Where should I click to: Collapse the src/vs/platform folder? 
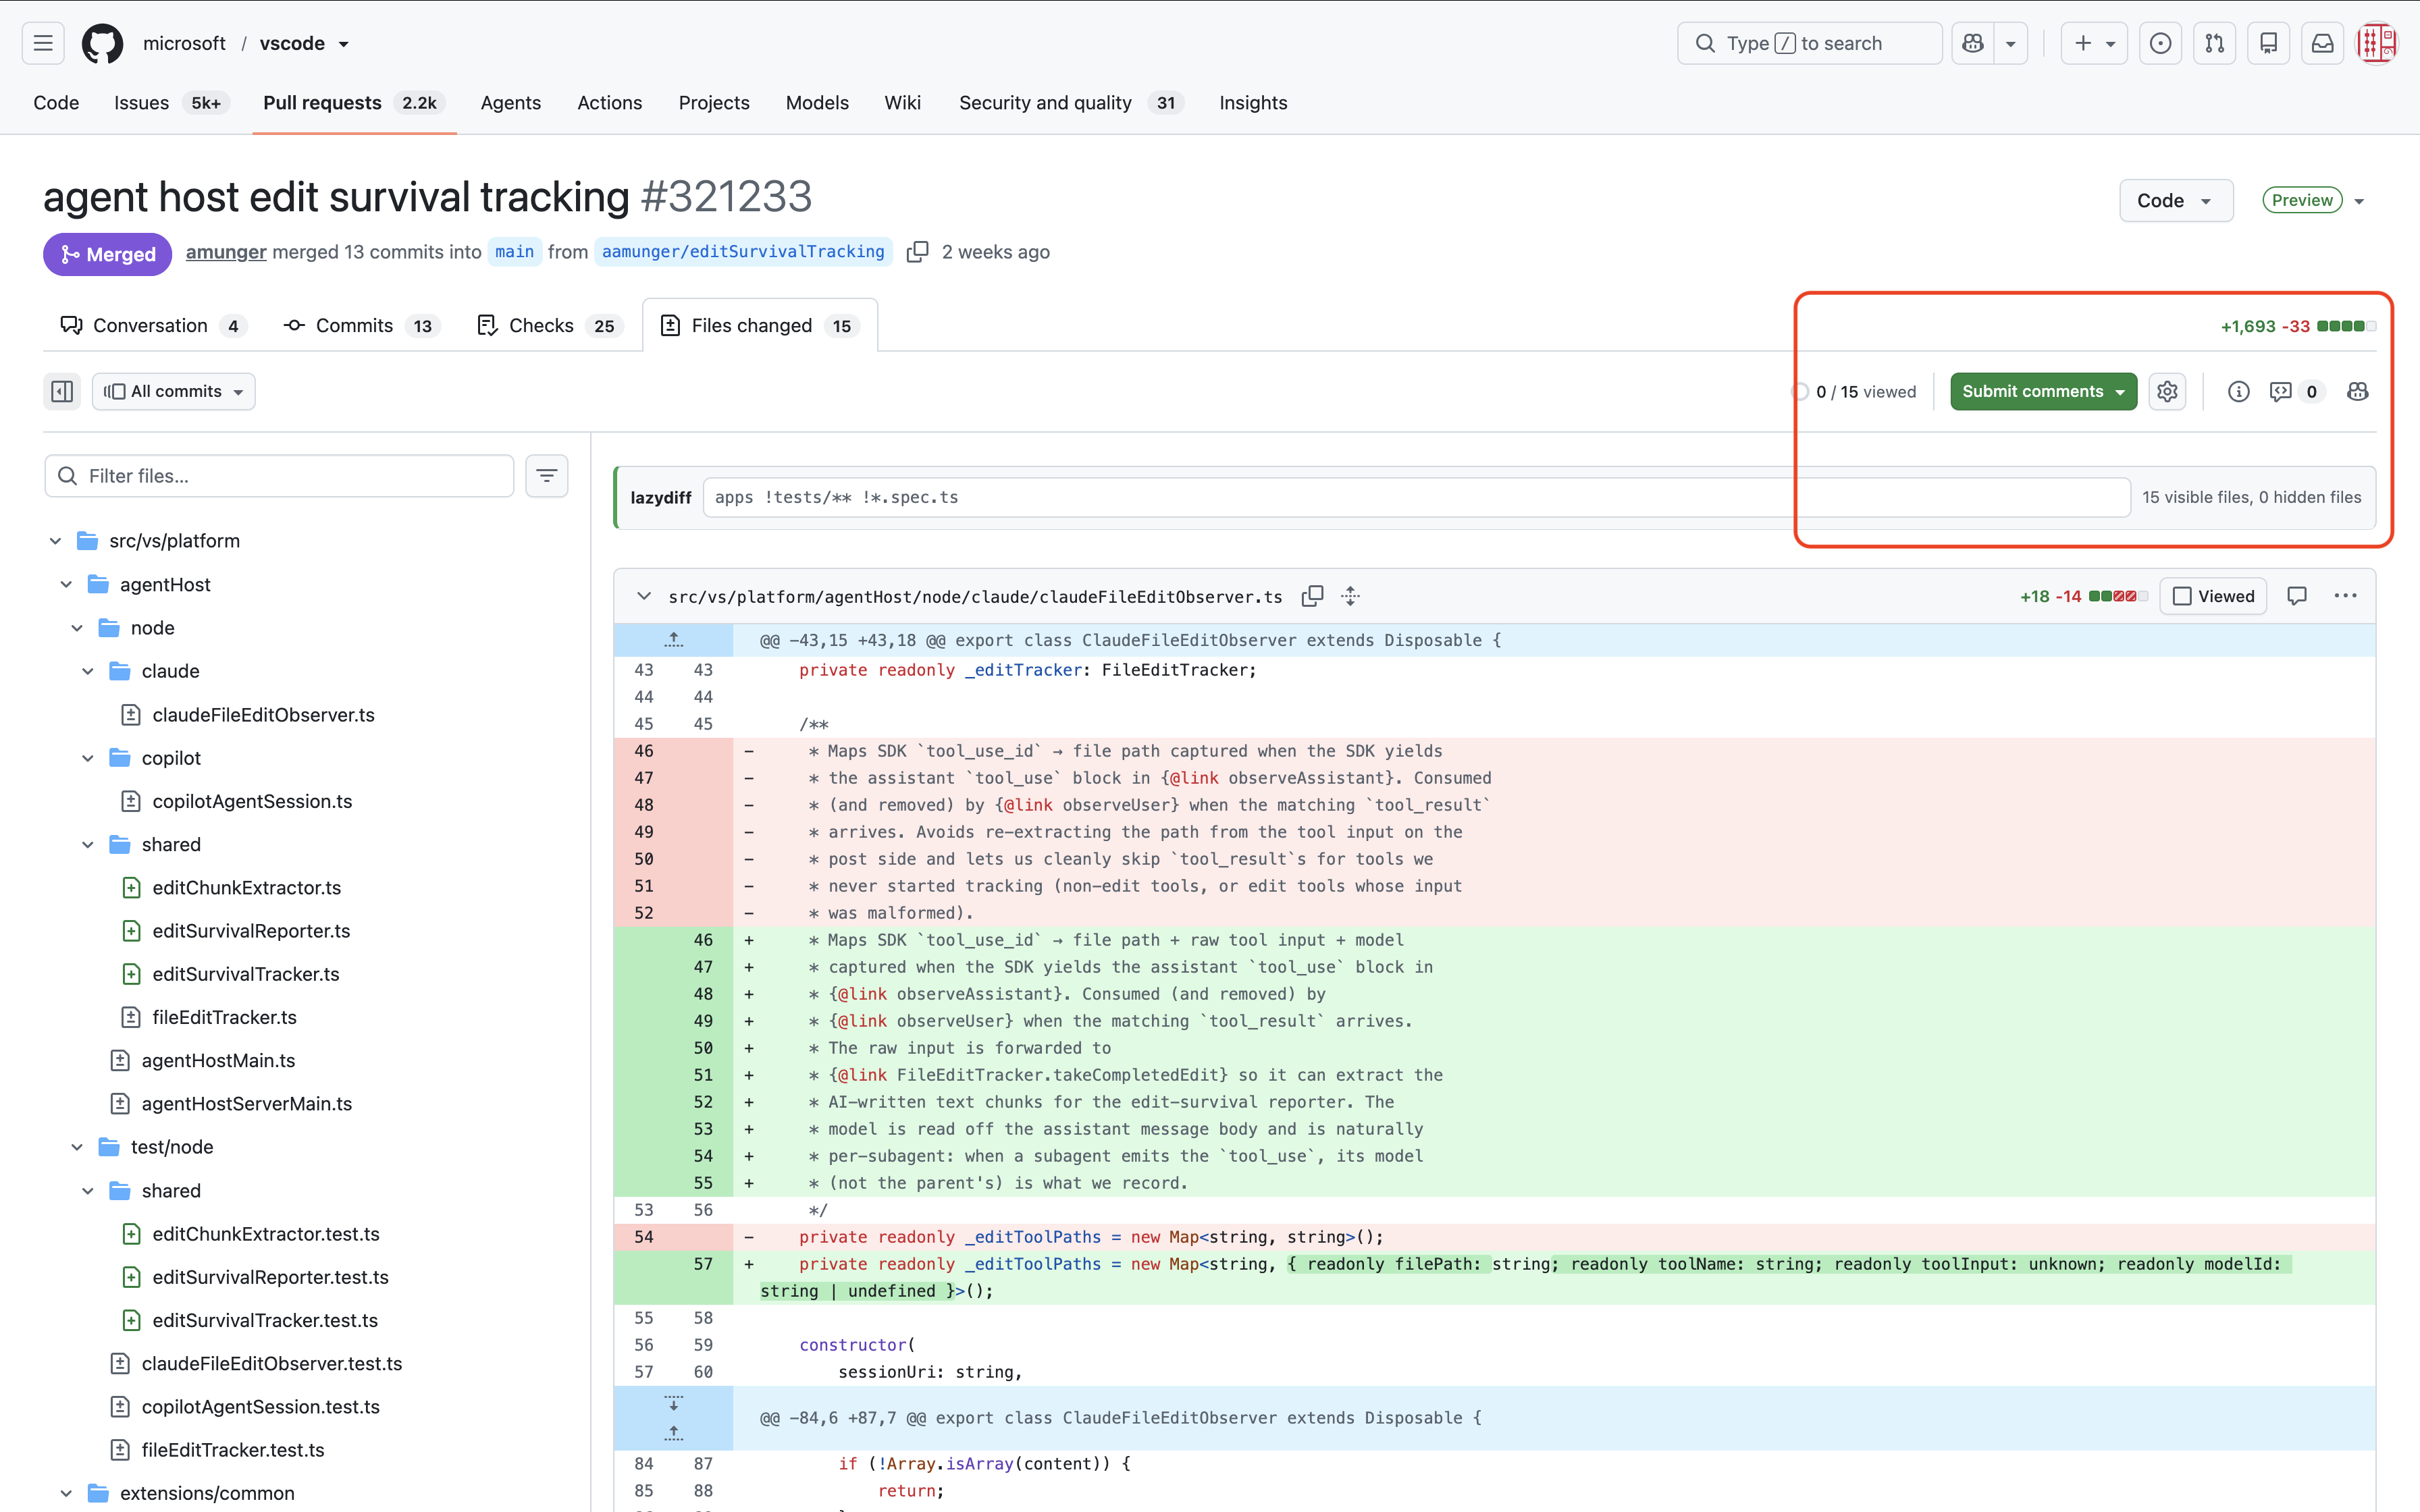coord(55,541)
